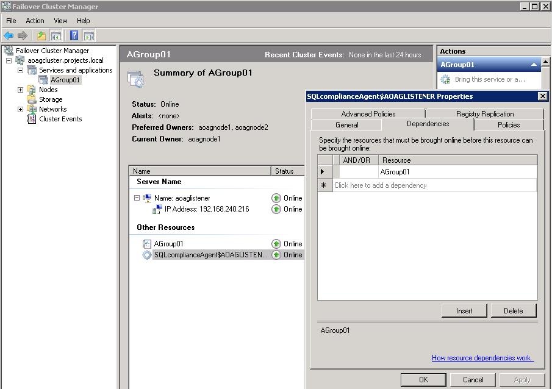Open the Registry Replication tab
The width and height of the screenshot is (552, 389).
[484, 114]
